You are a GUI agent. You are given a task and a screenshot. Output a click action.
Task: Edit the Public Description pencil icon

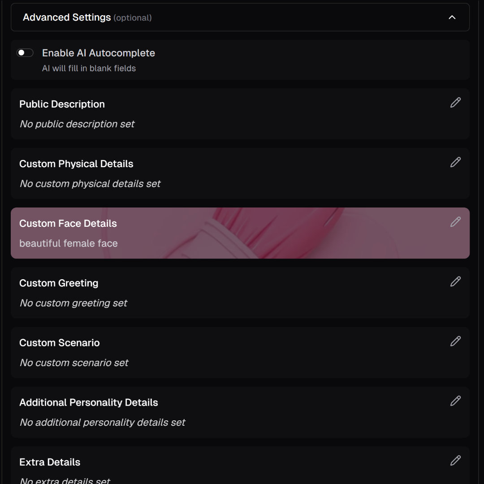pyautogui.click(x=455, y=103)
